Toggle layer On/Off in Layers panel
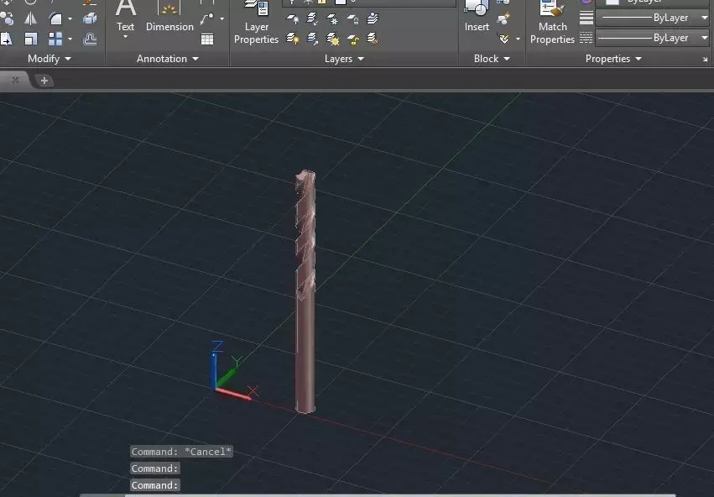Screen dimensions: 714x497 (293, 19)
